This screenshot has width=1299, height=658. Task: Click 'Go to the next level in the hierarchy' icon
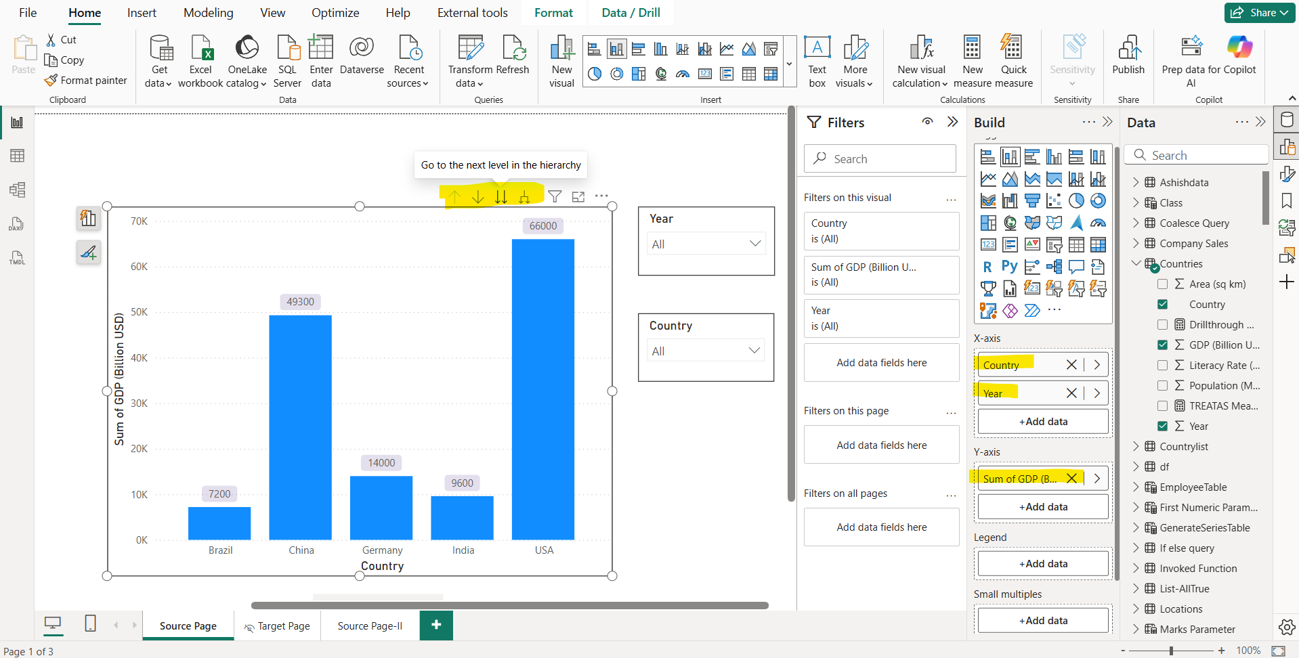501,196
